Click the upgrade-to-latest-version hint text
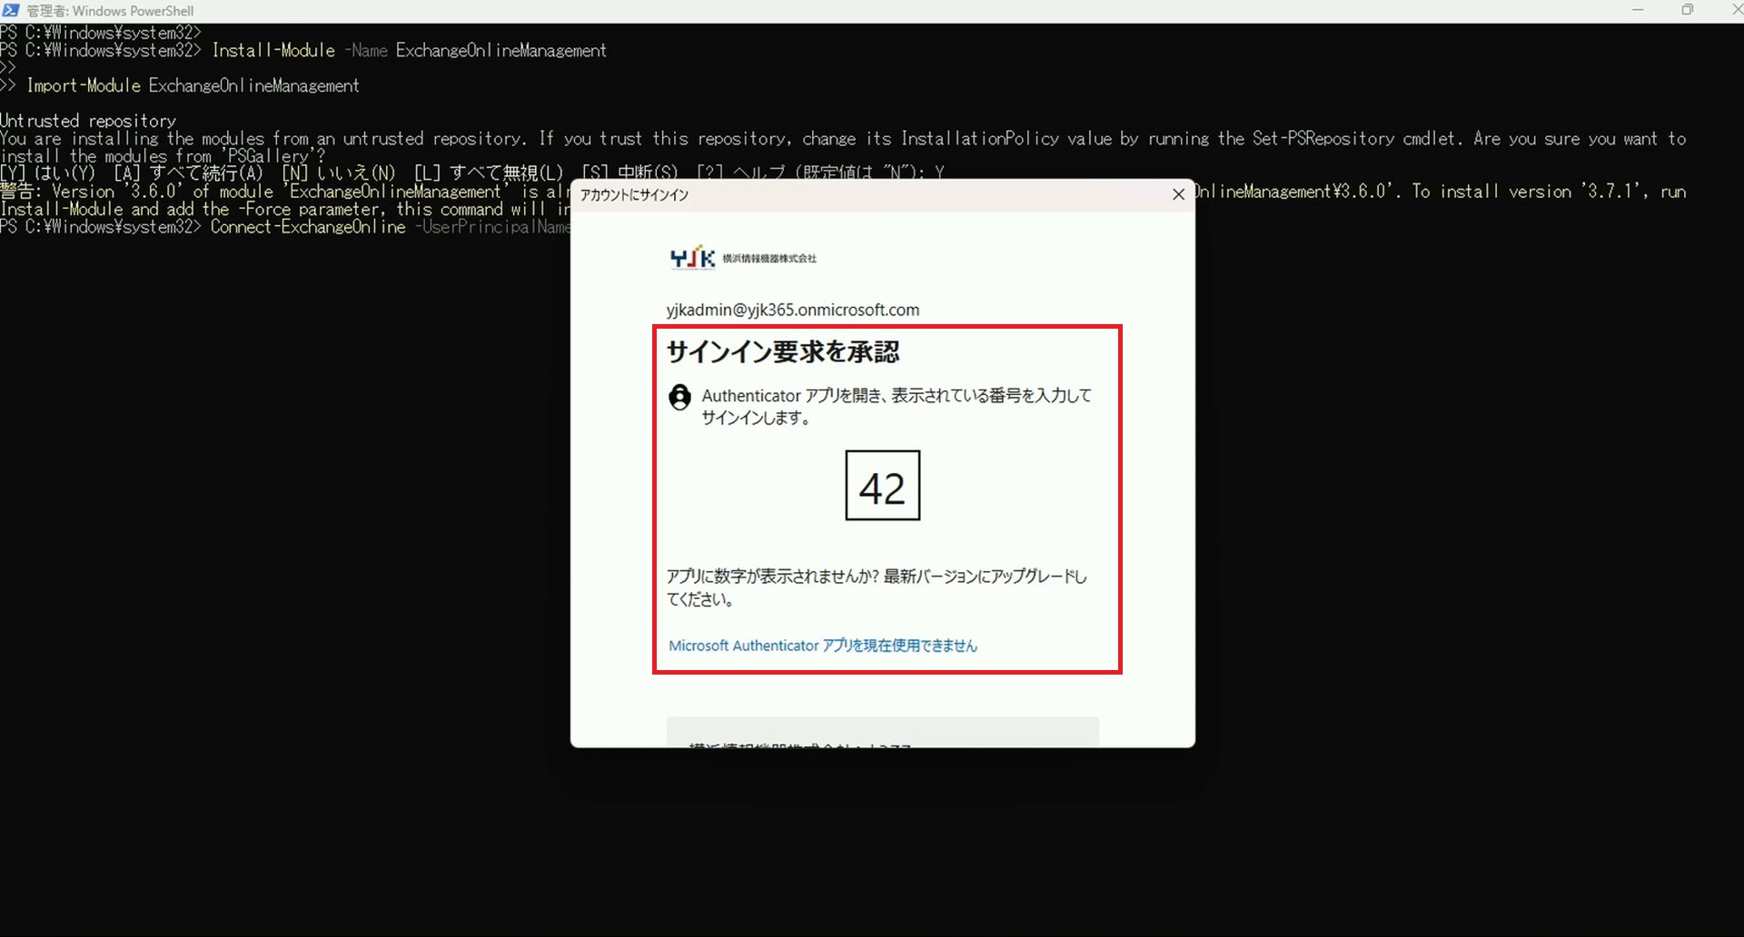This screenshot has height=937, width=1744. coord(876,587)
